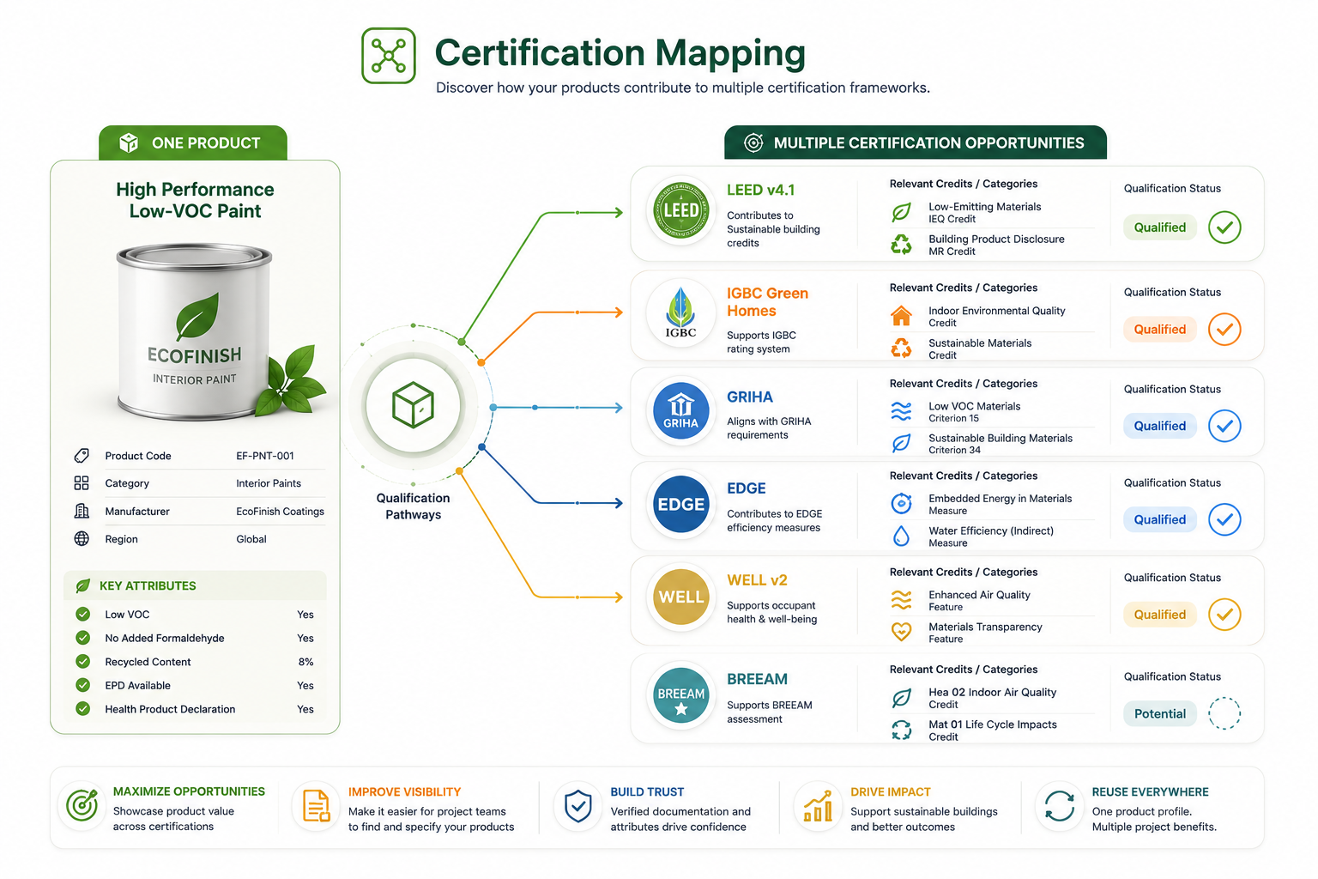
Task: Select the ONE PRODUCT tab
Action: pos(193,142)
